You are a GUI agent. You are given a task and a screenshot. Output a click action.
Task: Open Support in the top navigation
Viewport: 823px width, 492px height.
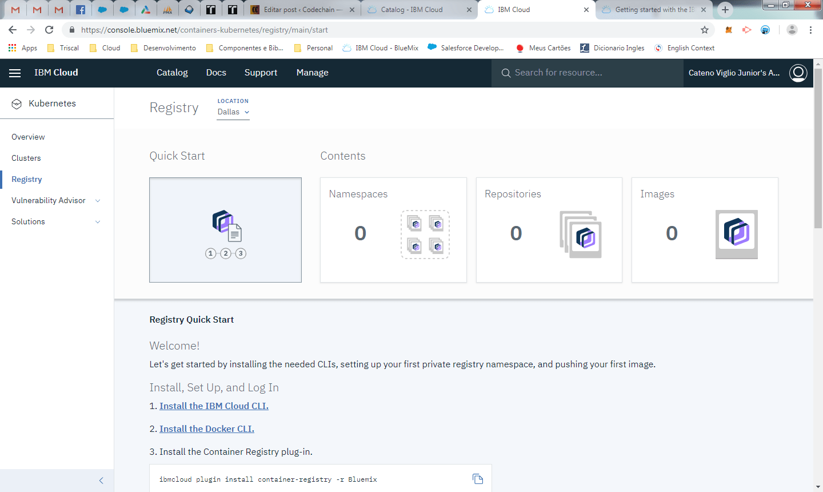[x=261, y=73]
